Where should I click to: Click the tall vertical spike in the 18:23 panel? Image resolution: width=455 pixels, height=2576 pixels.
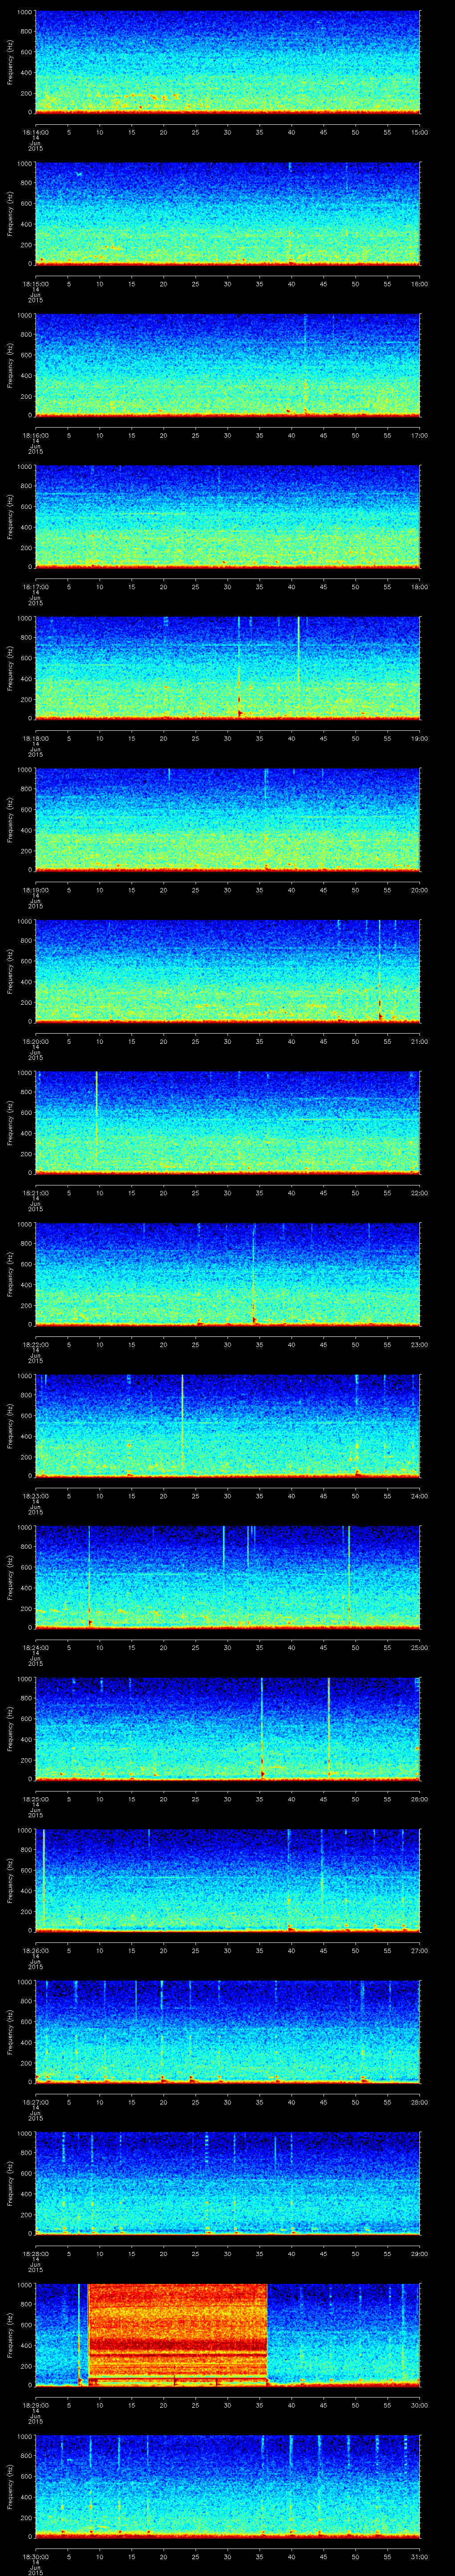(182, 1420)
